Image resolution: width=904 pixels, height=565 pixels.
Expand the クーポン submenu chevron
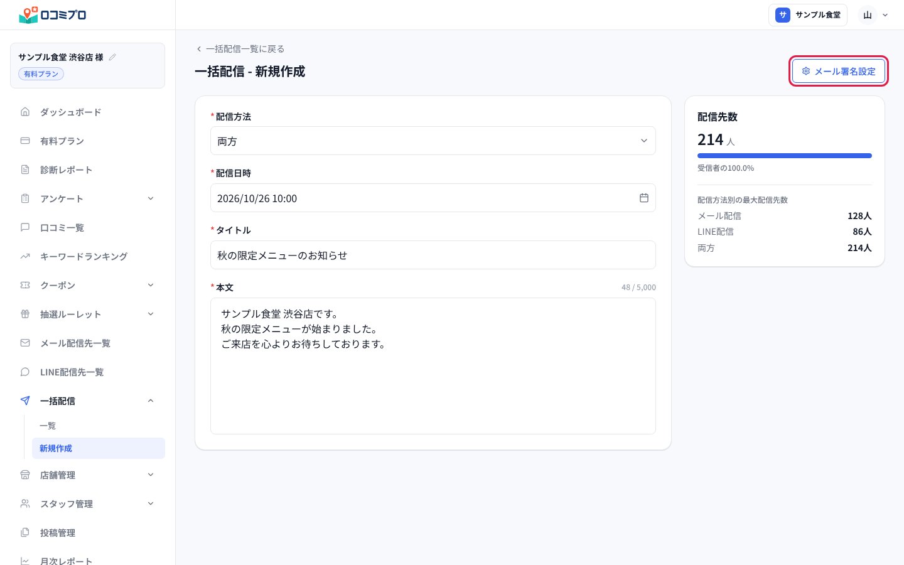tap(151, 285)
